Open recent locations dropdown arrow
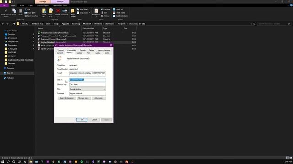 (11, 24)
